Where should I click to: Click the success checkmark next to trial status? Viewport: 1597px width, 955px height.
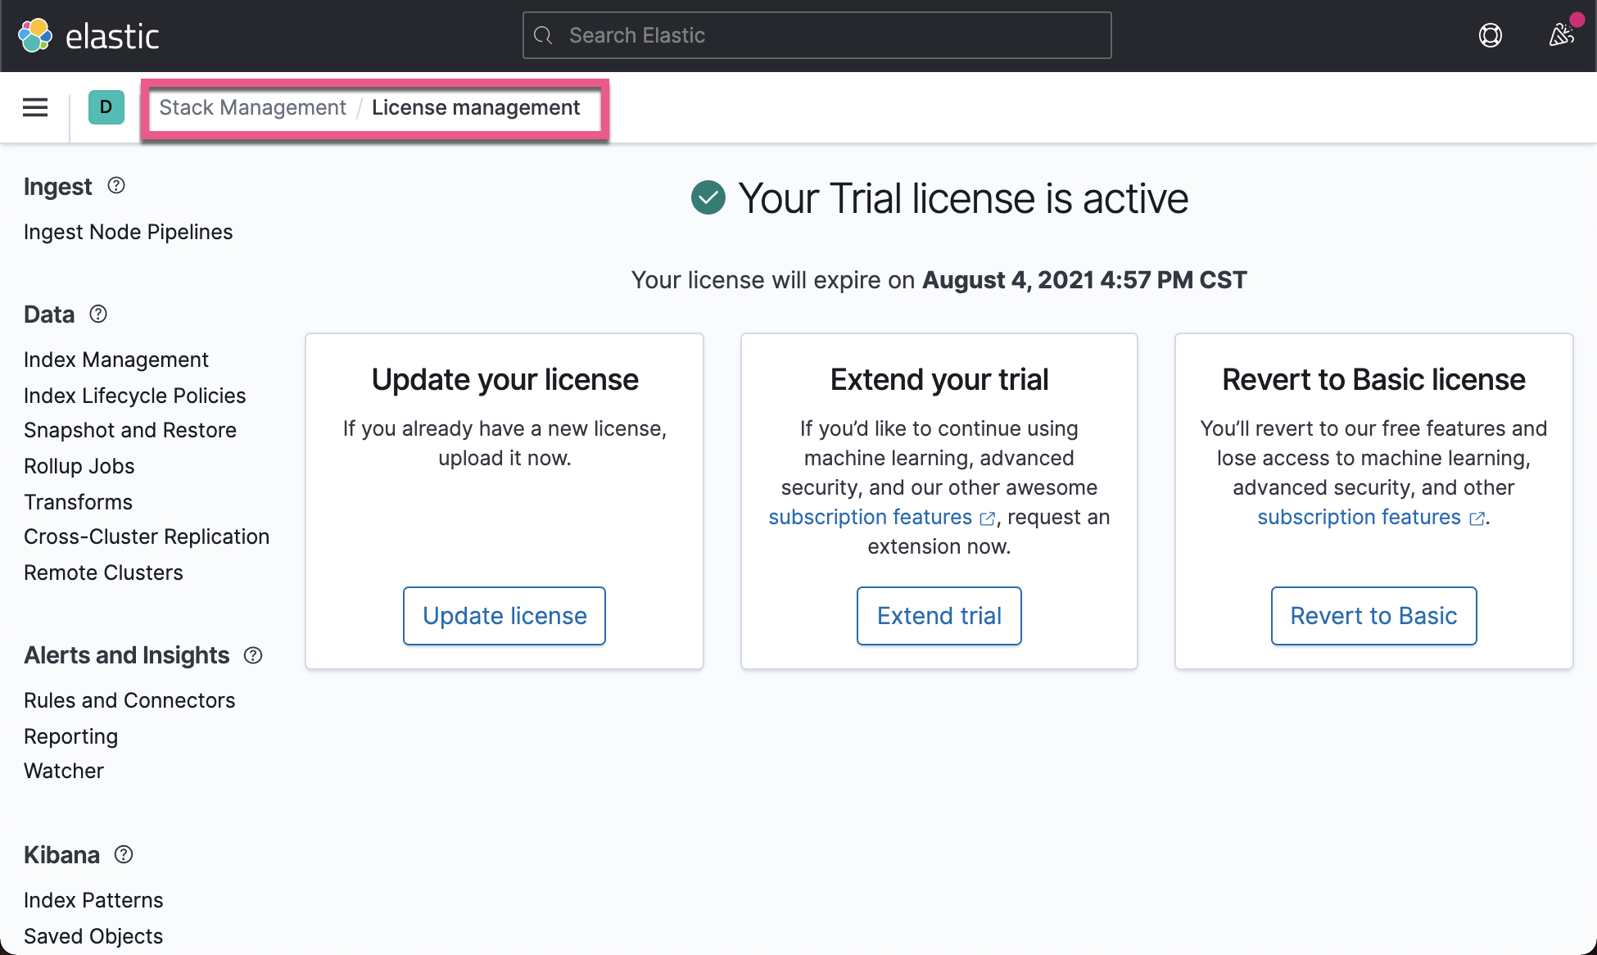(x=708, y=197)
